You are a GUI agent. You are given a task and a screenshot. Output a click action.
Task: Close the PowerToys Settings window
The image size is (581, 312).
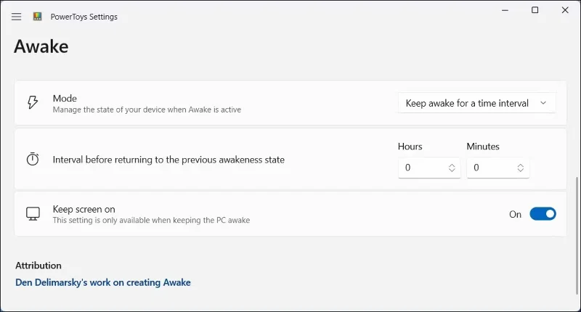point(565,10)
